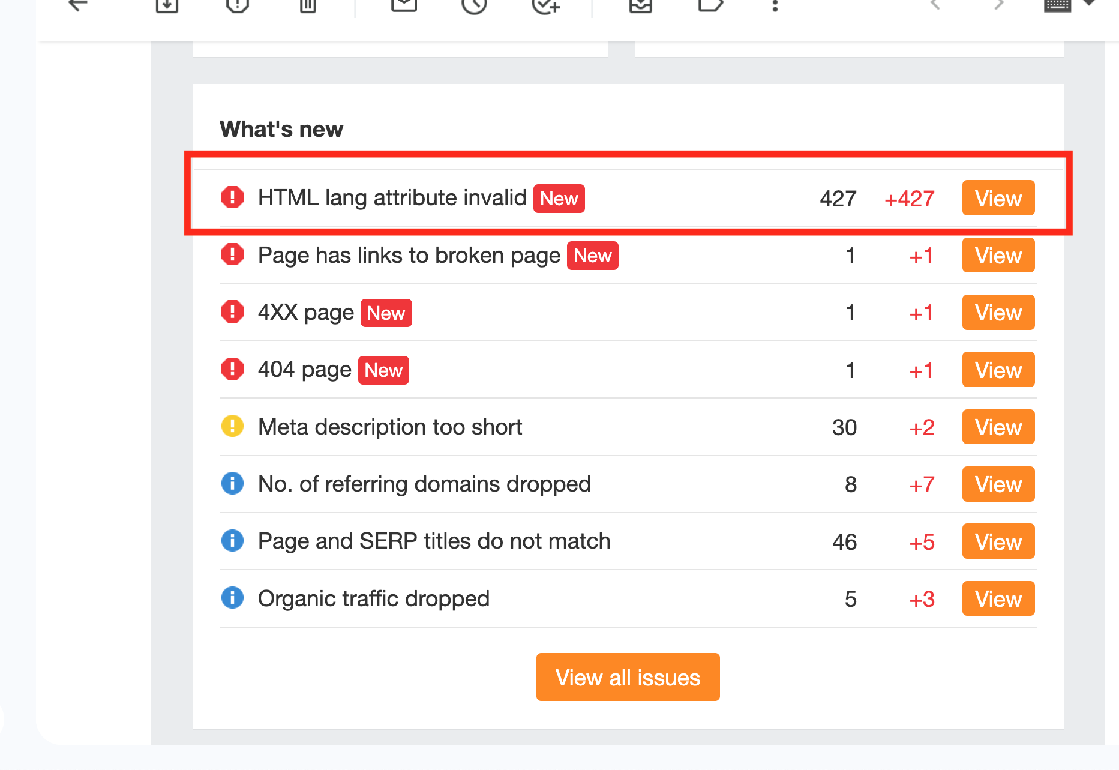The width and height of the screenshot is (1119, 770).
Task: Mark the email as unread
Action: tap(404, 5)
